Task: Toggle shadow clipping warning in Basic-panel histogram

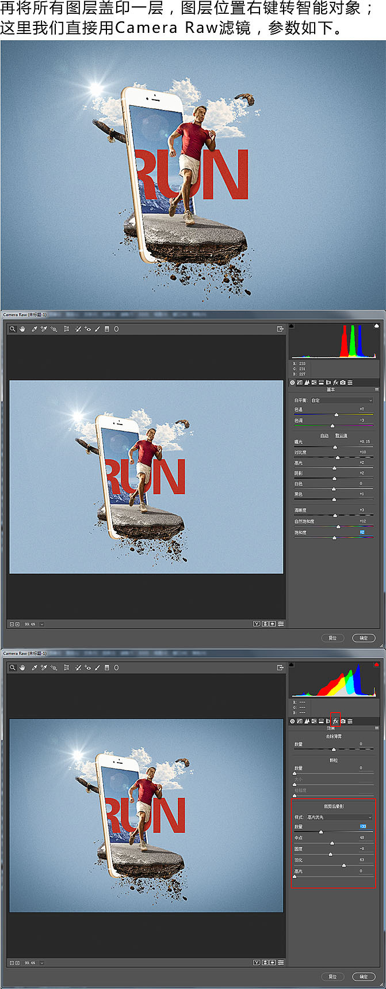Action: pos(291,326)
